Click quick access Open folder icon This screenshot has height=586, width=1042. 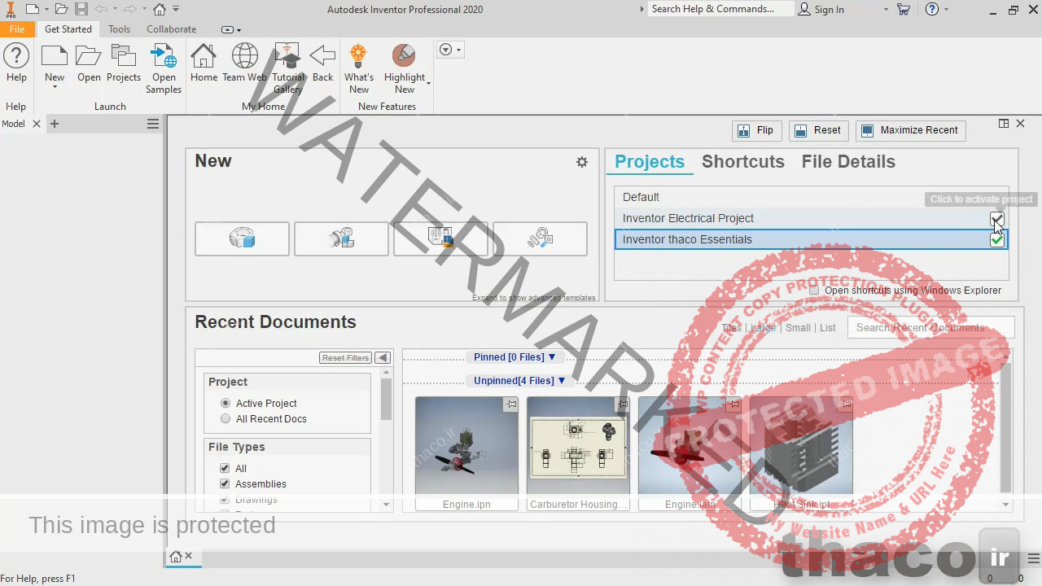(61, 9)
